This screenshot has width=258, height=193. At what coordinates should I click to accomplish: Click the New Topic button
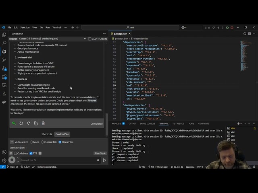pyautogui.click(x=100, y=153)
